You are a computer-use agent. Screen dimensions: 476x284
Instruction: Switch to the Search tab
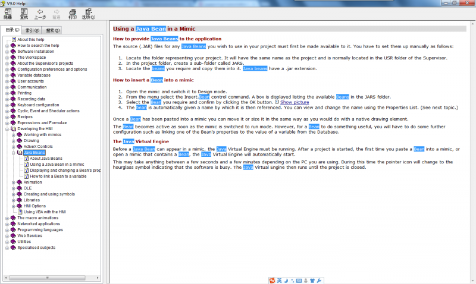(x=52, y=30)
